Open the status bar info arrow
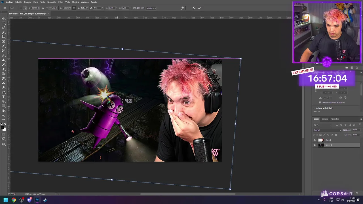 pos(56,194)
